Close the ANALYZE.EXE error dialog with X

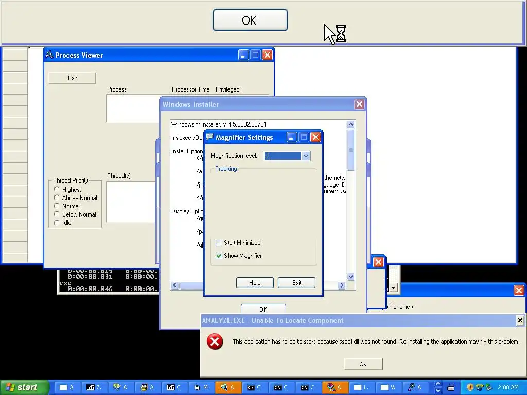520,320
